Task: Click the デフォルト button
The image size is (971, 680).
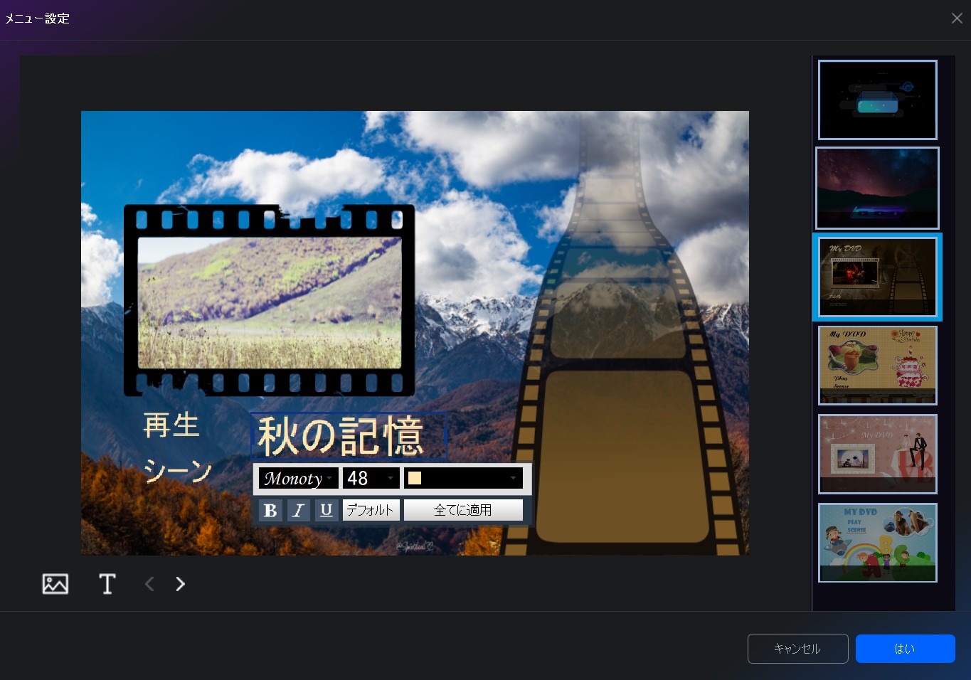Action: [371, 509]
